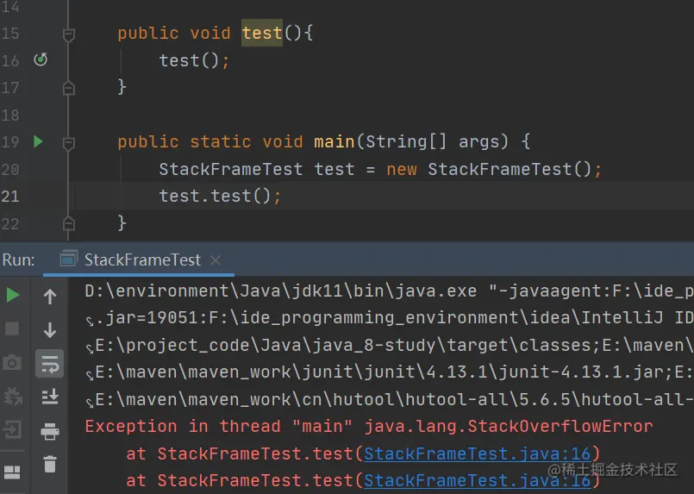Toggle the soft-wrap button in the console toolbar
The image size is (694, 494).
coord(50,364)
